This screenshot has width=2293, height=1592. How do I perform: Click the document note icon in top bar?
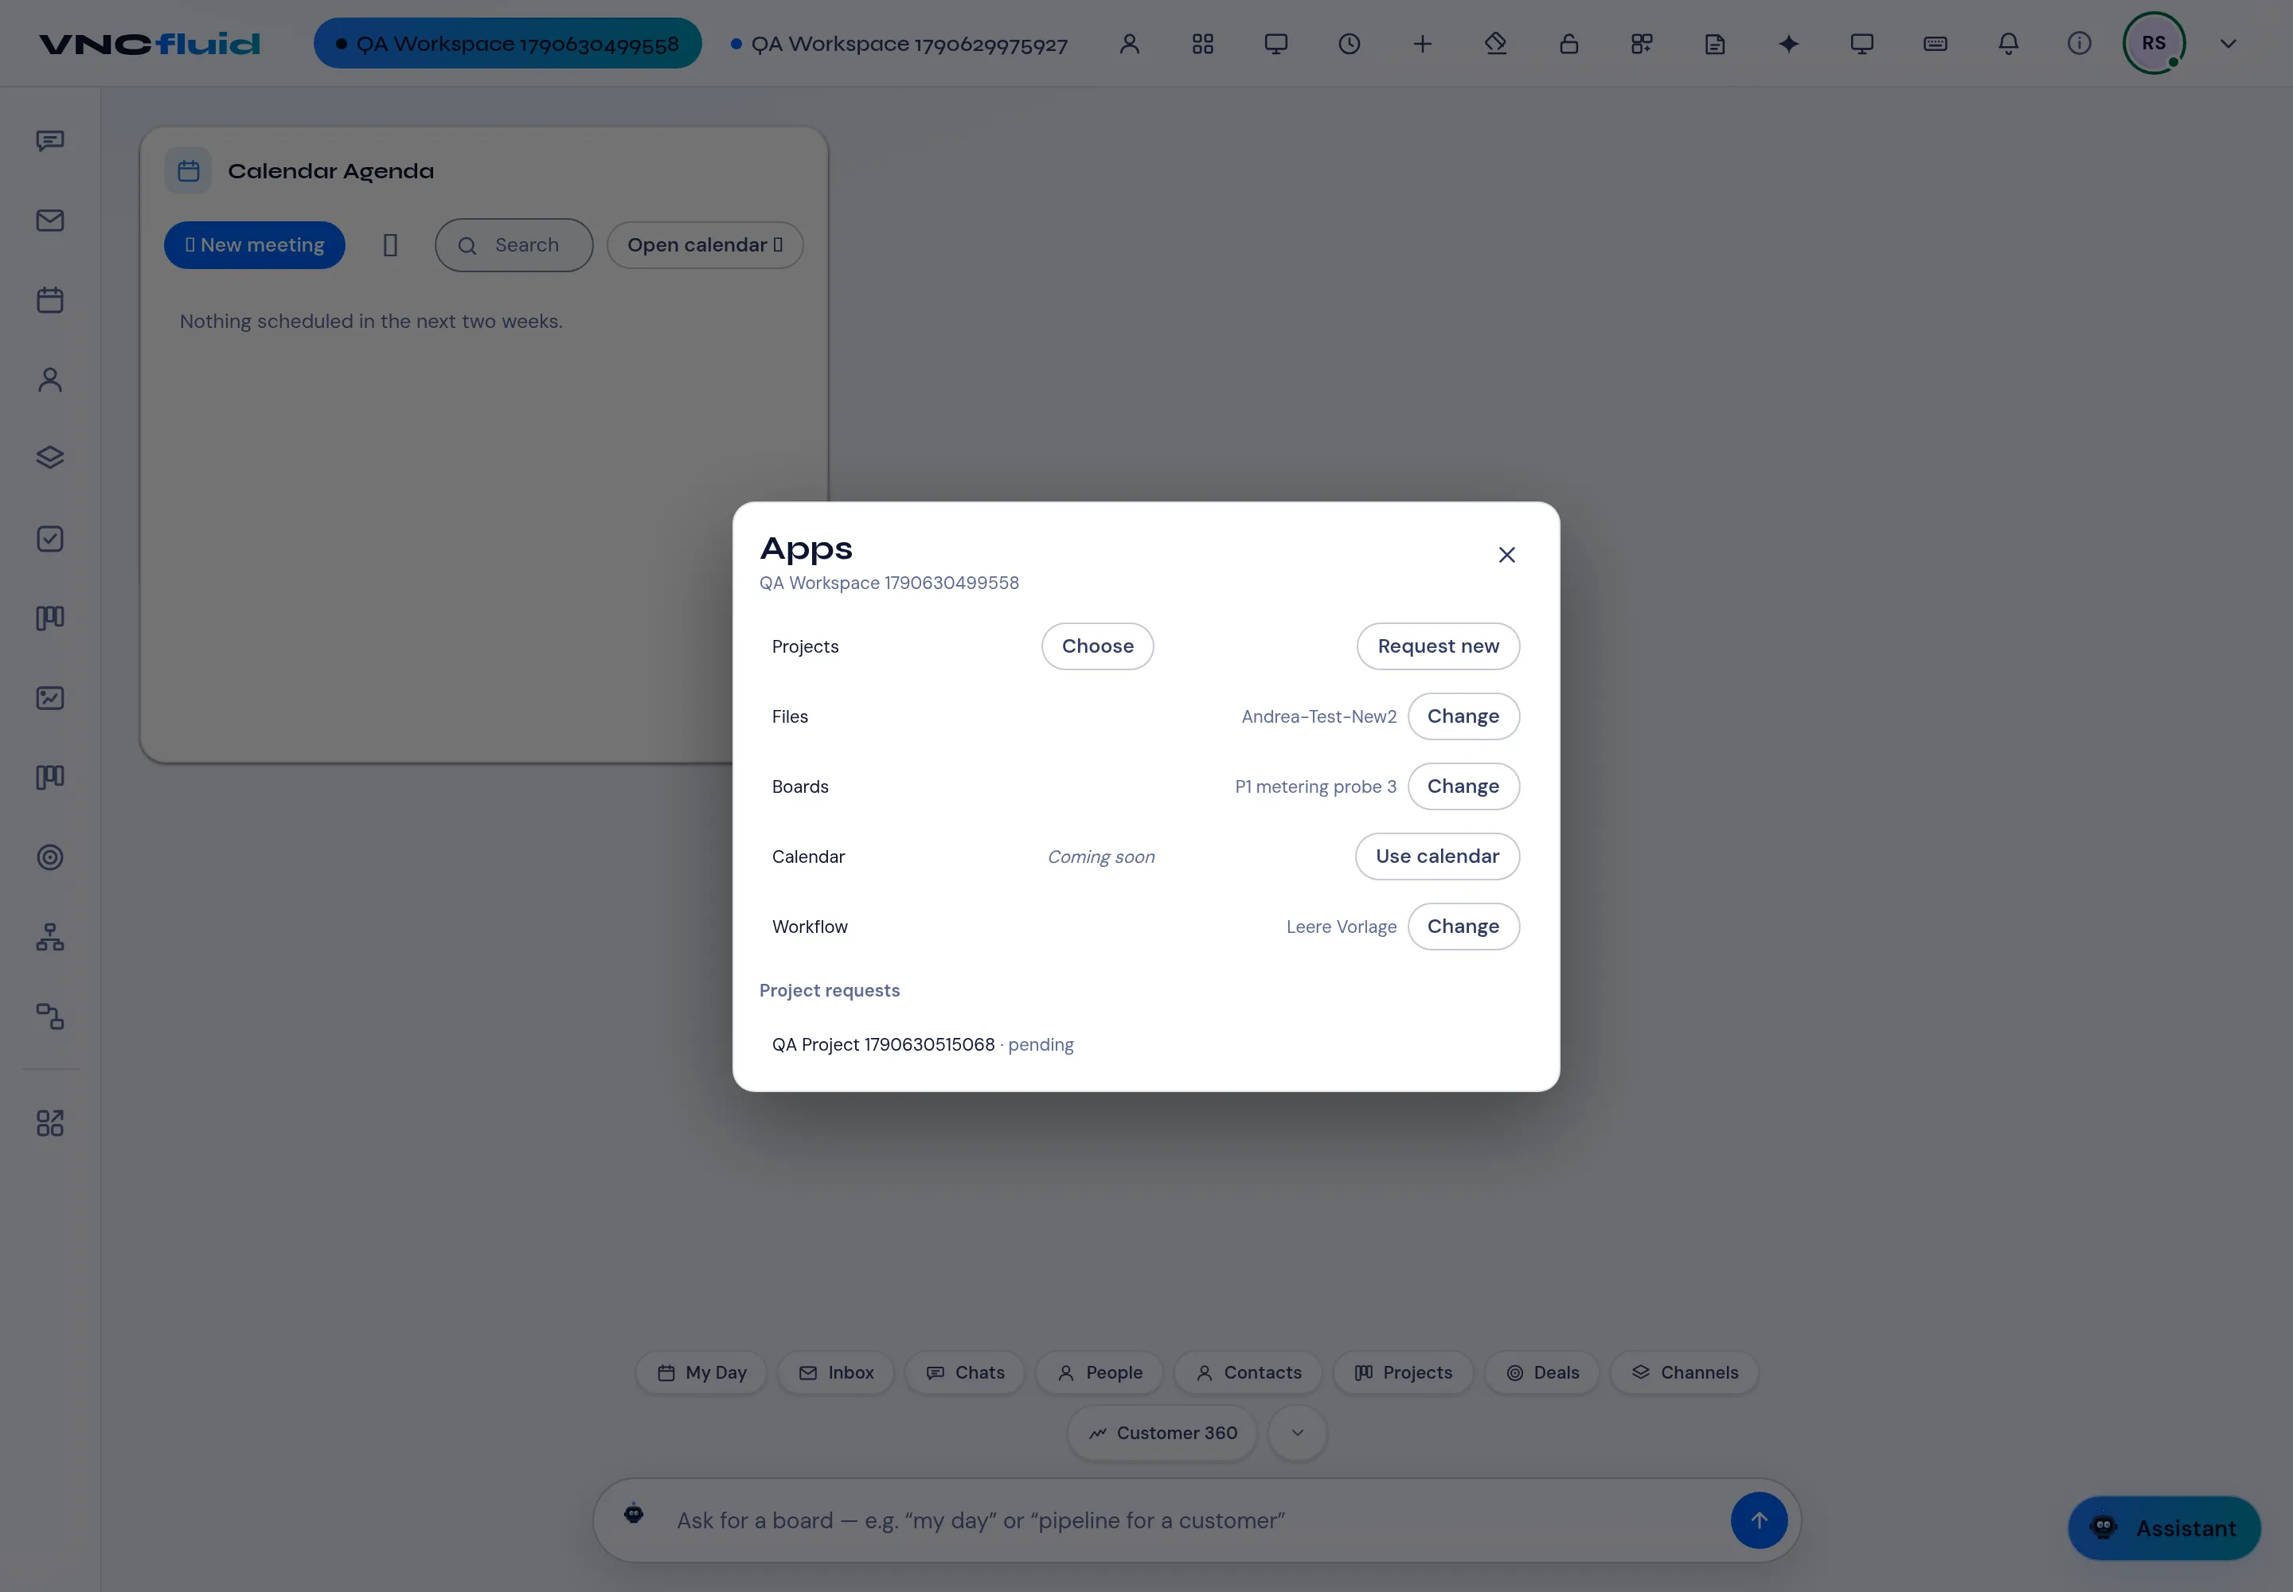tap(1715, 44)
